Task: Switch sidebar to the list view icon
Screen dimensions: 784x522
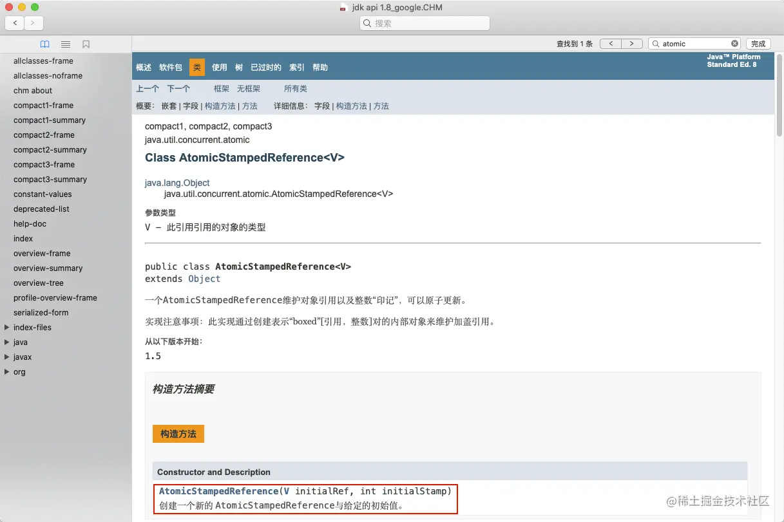Action: pos(65,44)
